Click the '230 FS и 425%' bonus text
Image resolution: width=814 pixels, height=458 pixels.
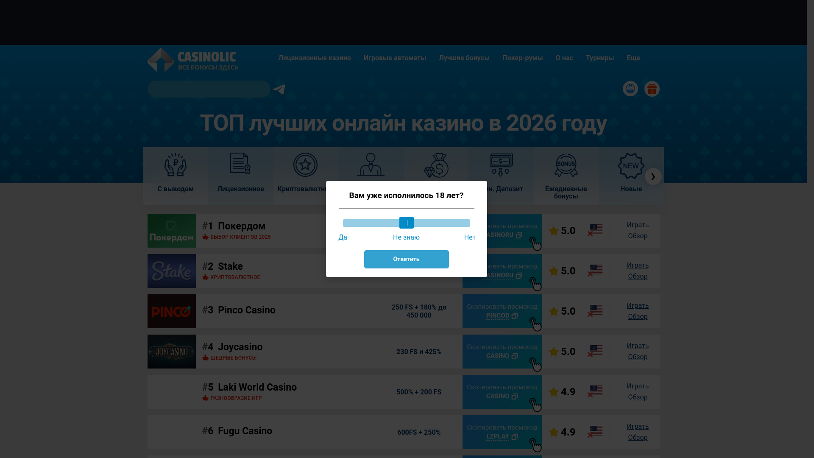coord(419,352)
